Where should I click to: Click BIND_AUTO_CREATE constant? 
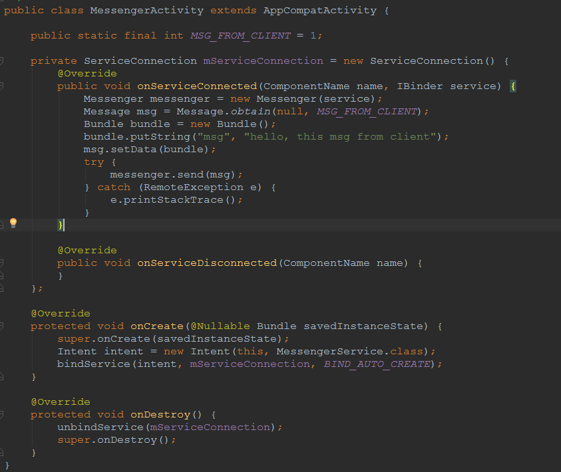377,364
